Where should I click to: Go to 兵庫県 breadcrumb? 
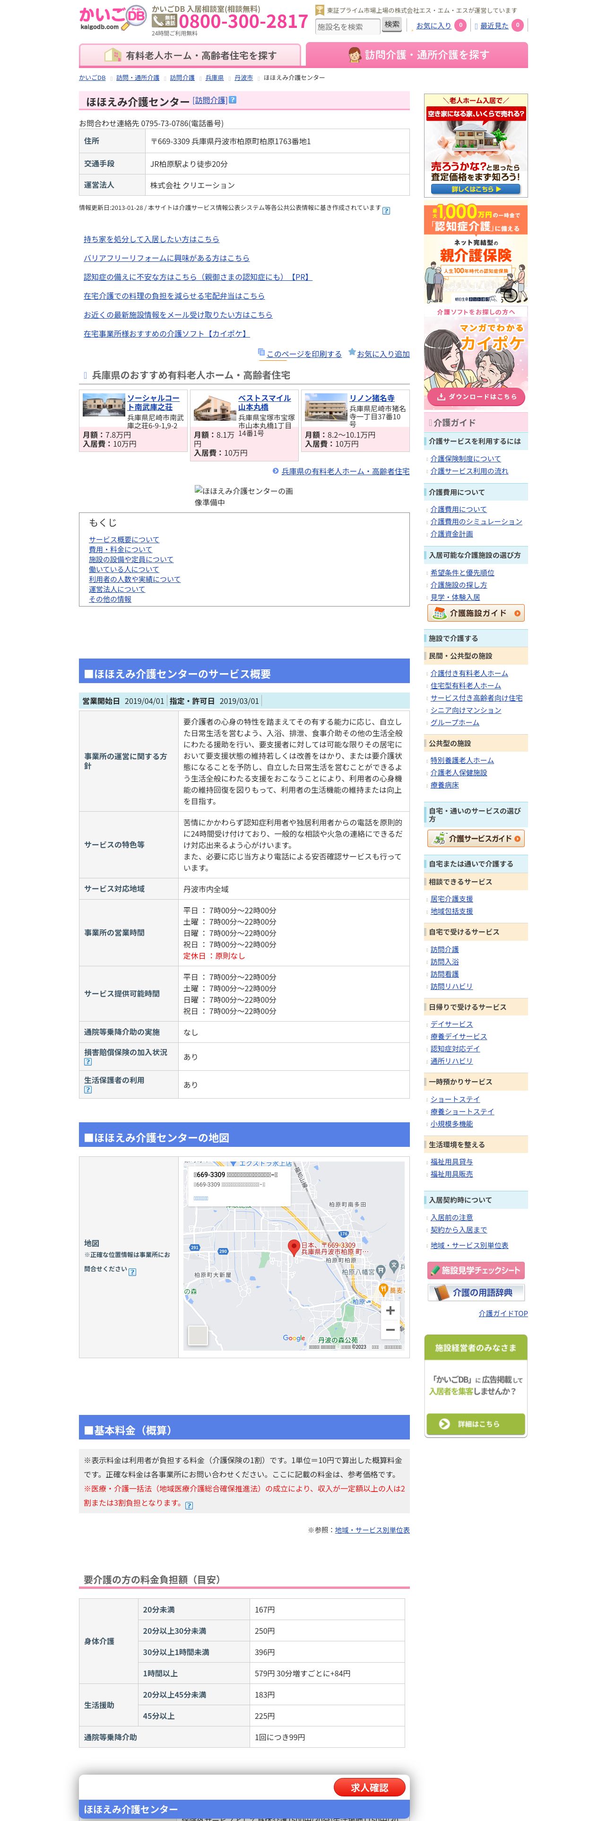click(214, 78)
